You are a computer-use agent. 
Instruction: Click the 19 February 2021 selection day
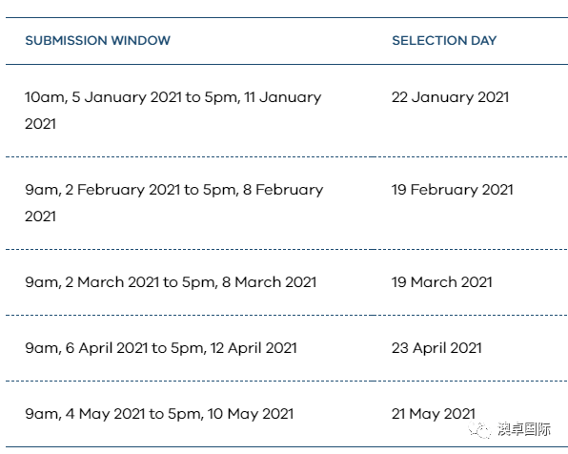(x=452, y=190)
